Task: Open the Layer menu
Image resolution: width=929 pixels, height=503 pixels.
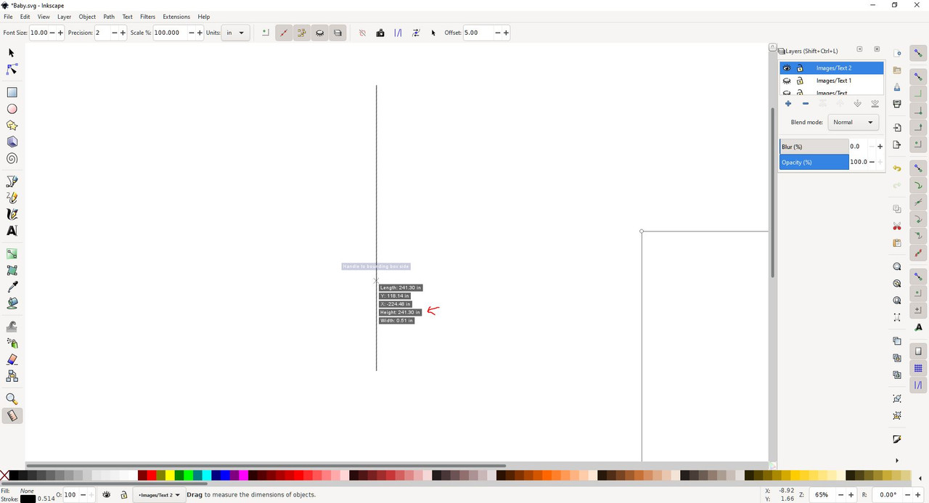Action: pyautogui.click(x=64, y=17)
